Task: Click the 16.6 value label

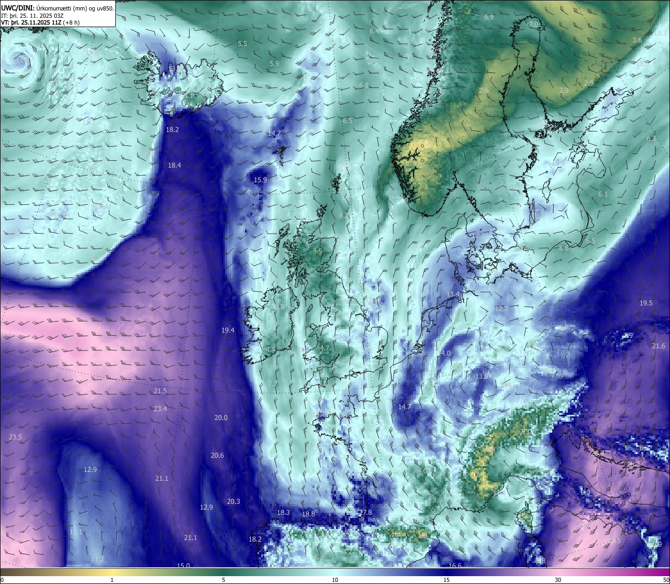Action: coord(455,565)
